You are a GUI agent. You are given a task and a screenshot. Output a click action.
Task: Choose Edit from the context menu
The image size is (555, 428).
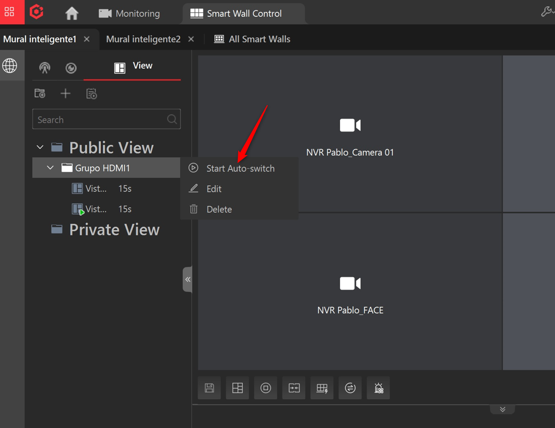coord(213,189)
